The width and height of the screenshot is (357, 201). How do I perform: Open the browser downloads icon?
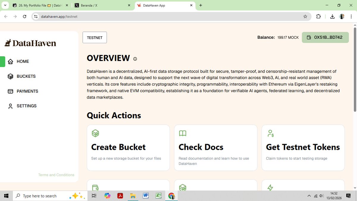tap(333, 17)
